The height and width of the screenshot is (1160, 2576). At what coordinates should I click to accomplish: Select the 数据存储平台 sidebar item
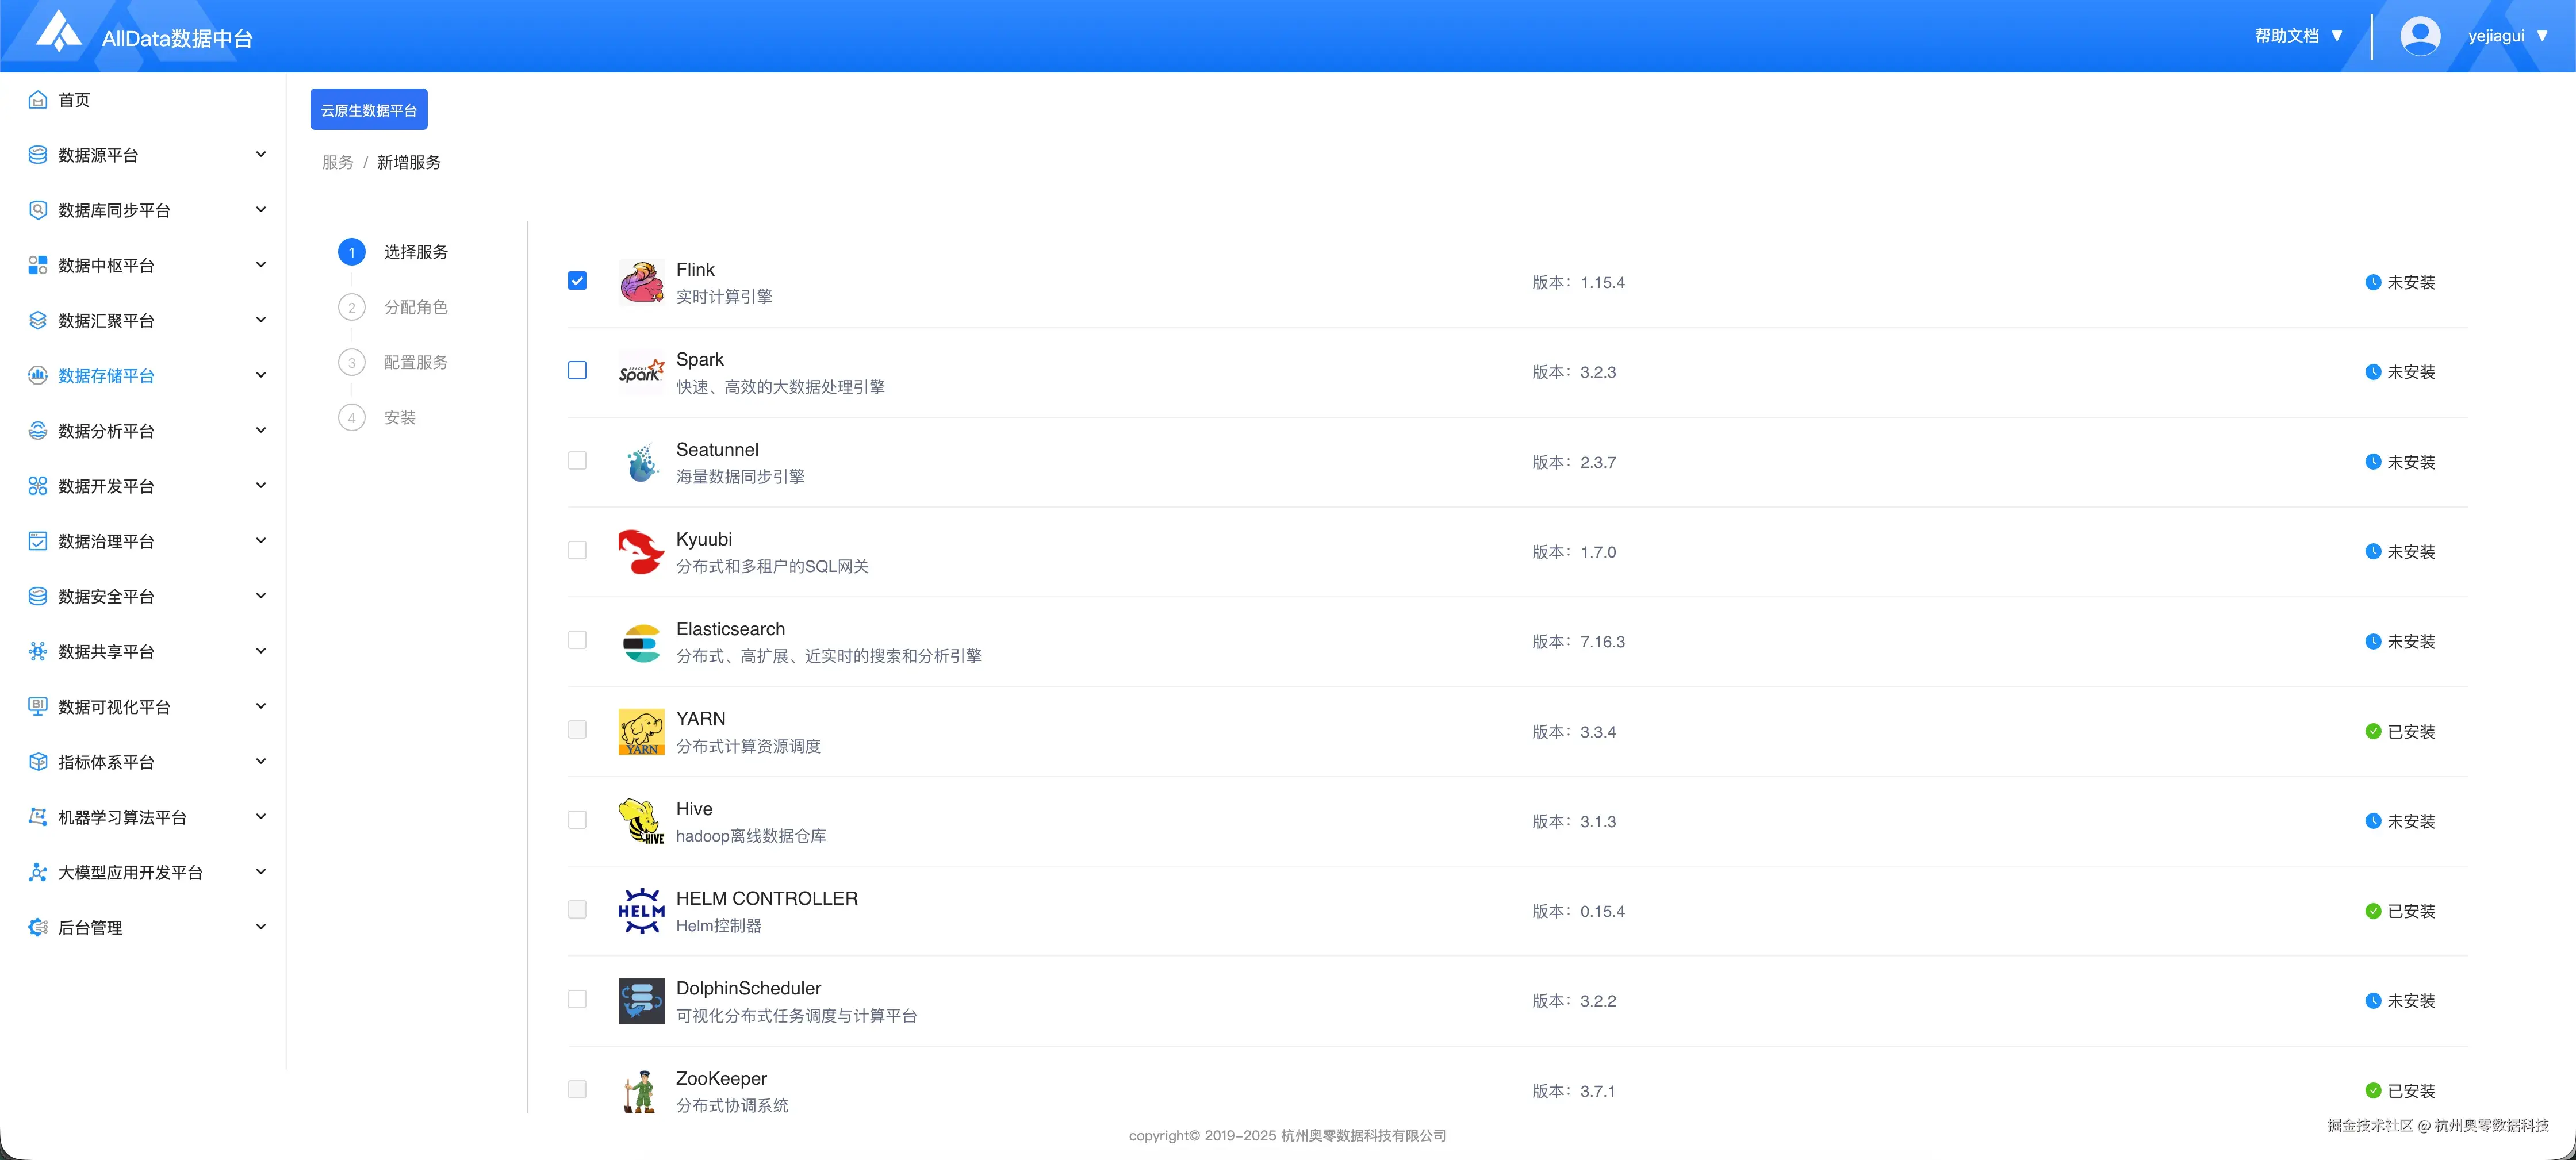coord(107,376)
